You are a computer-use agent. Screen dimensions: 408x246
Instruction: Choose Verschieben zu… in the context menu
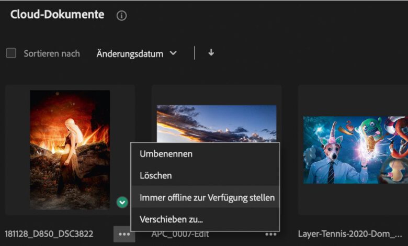click(205, 219)
